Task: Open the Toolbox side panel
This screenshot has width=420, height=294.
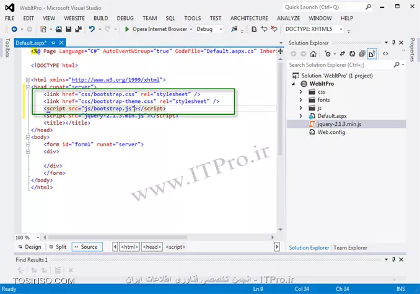Action: tap(7, 48)
